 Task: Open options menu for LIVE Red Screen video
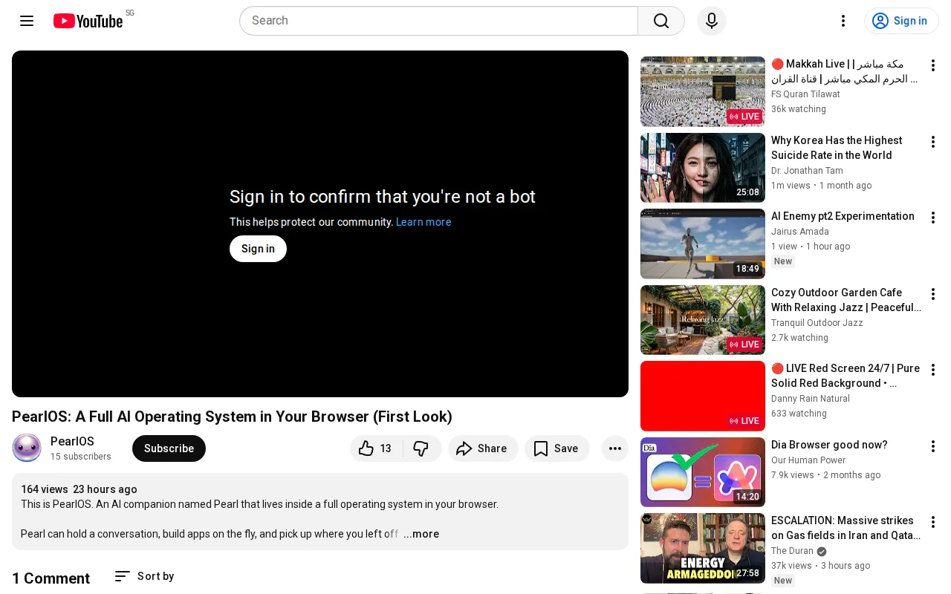[933, 370]
